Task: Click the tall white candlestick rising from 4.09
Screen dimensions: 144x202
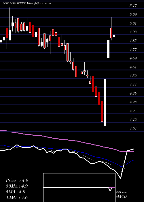Action: coord(105,102)
